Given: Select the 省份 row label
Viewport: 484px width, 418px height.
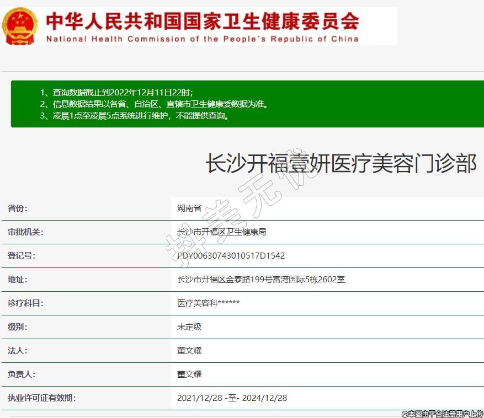Looking at the screenshot, I should (18, 208).
